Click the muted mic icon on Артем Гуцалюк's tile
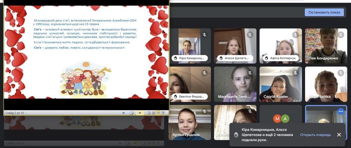The width and height of the screenshot is (351, 148). click(x=204, y=111)
